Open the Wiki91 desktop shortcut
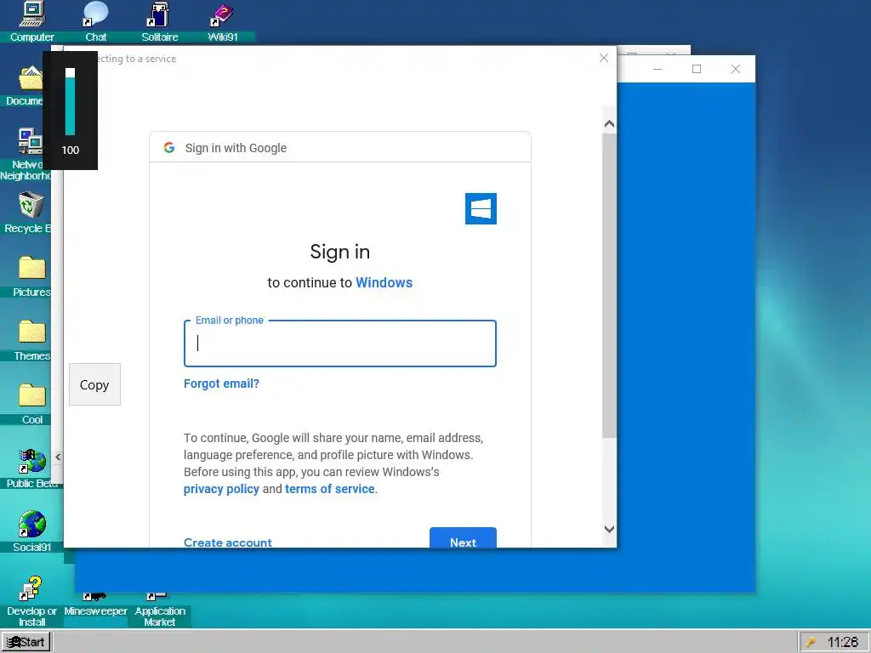Image resolution: width=871 pixels, height=653 pixels. tap(223, 22)
